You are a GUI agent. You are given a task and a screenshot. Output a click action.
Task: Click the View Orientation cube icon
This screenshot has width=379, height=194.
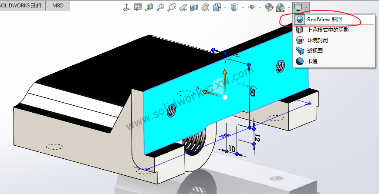click(x=217, y=7)
